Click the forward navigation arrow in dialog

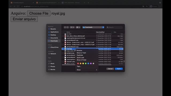(68, 27)
